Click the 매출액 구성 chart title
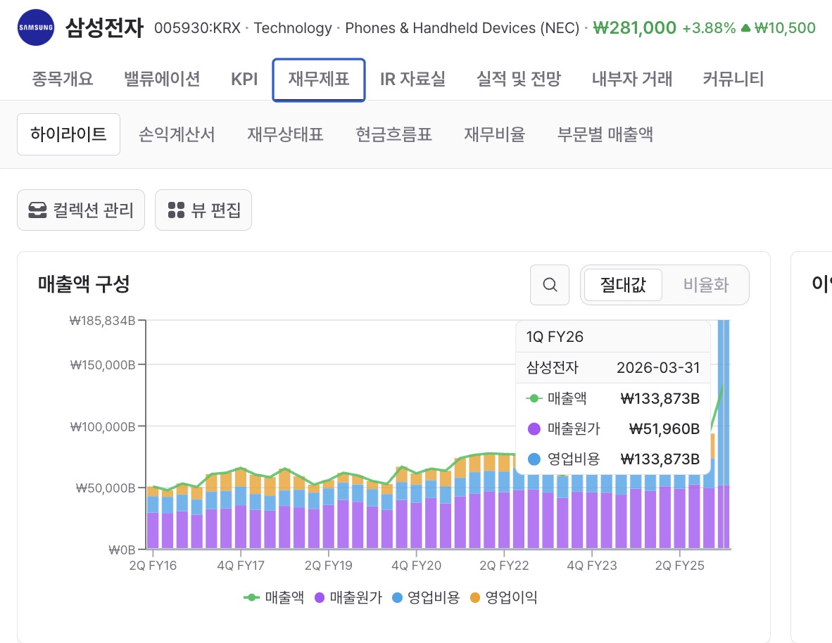 pyautogui.click(x=84, y=284)
